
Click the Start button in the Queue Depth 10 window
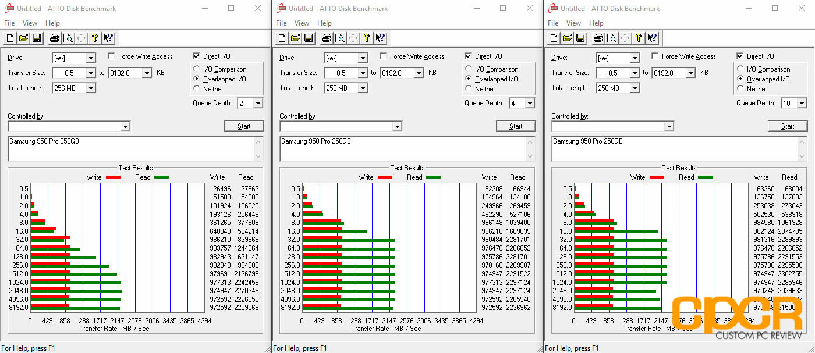point(788,126)
